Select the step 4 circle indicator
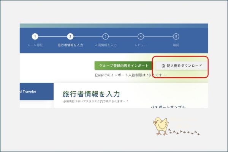Image resolution: width=228 pixels, height=152 pixels. (141, 36)
